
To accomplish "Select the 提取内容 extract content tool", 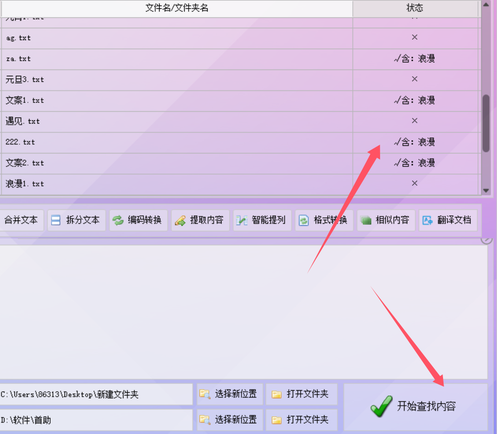I will (x=200, y=220).
